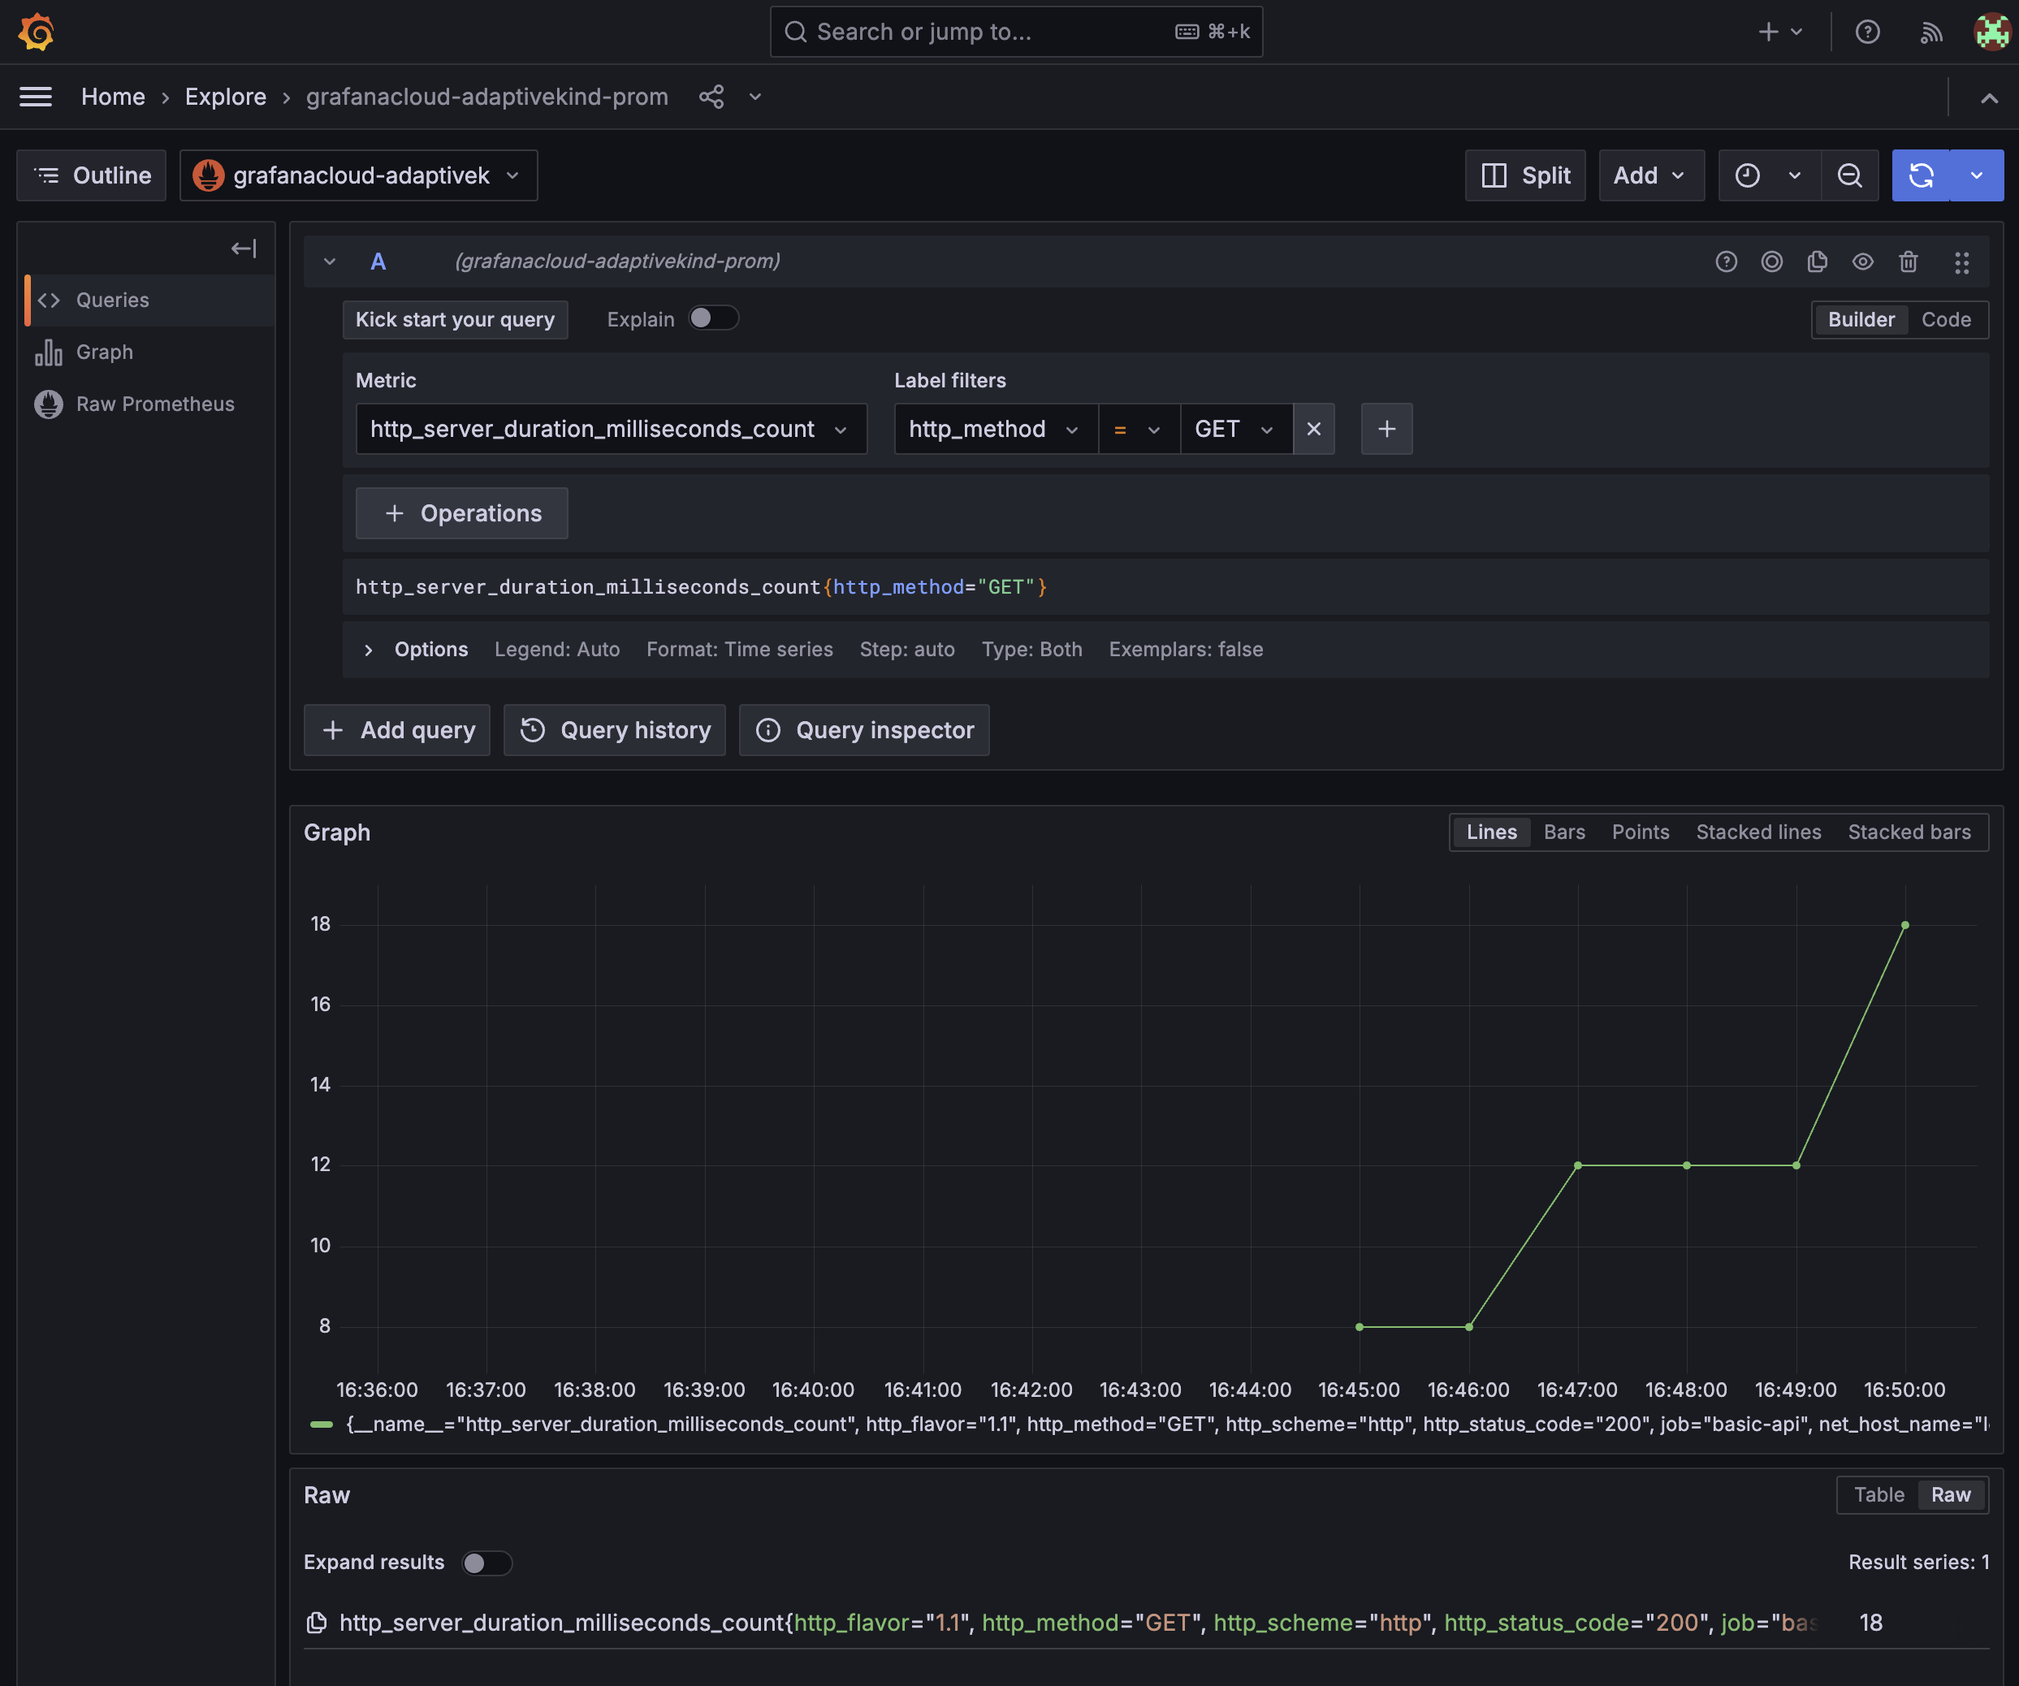Viewport: 2019px width, 1686px height.
Task: Grab query A drag handle icon
Action: [1962, 262]
